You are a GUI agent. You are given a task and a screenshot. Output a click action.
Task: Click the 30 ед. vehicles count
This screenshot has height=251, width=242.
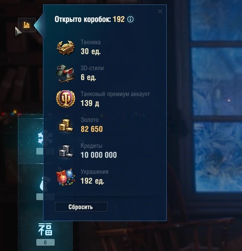(91, 51)
